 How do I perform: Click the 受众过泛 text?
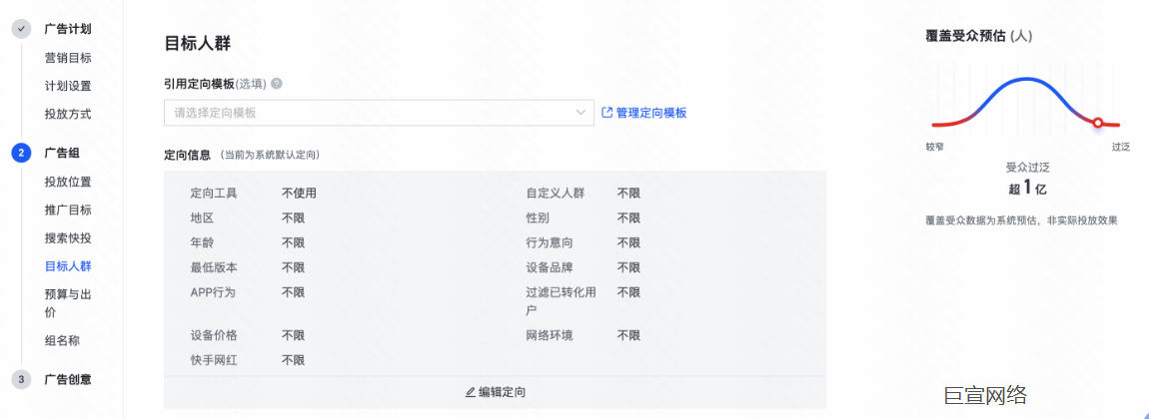point(1029,168)
